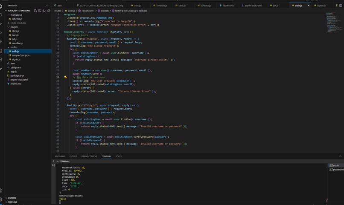Image resolution: width=344 pixels, height=205 pixels.
Task: Open the OUTPUT panel tab
Action: 73,156
